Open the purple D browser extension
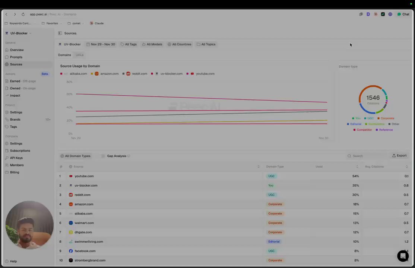Image resolution: width=415 pixels, height=268 pixels. click(368, 14)
